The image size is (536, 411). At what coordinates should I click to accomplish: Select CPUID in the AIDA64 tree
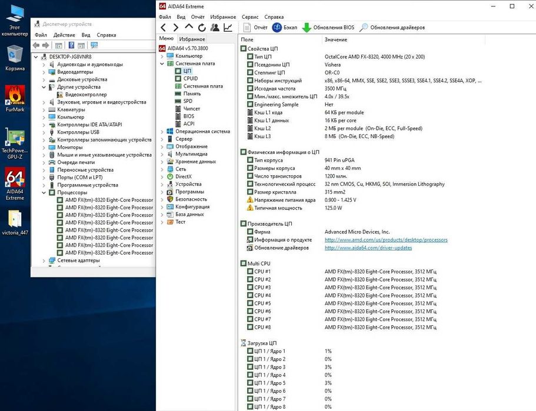click(190, 78)
